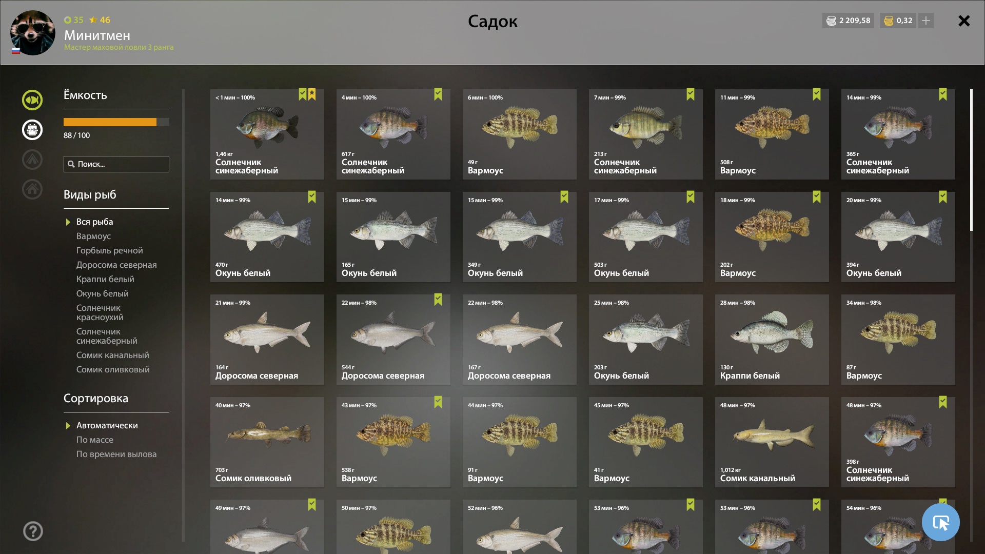Select the 1,012 кг Сомик канальный card
The image size is (985, 554).
click(x=772, y=442)
